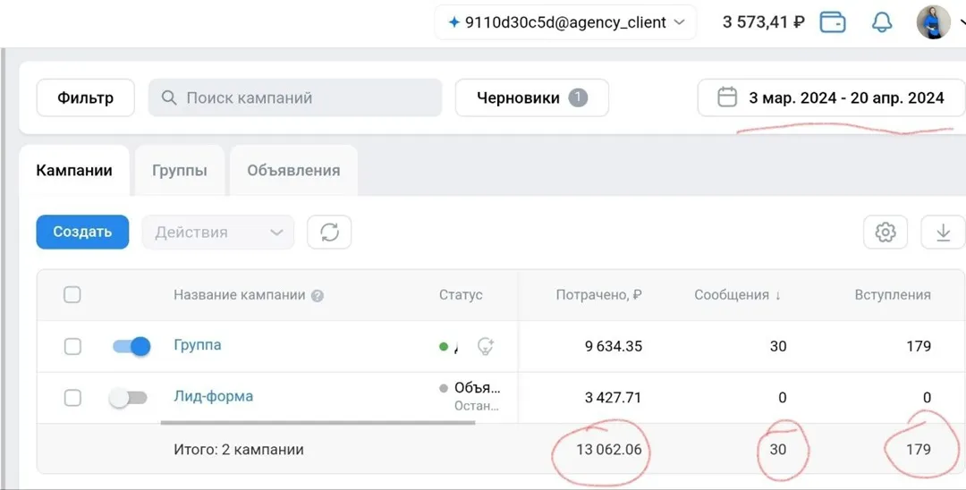966x490 pixels.
Task: Click the lightbulb recommendation icon for Группа
Action: point(486,346)
